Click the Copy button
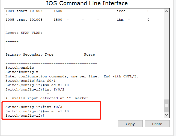 tap(130, 124)
